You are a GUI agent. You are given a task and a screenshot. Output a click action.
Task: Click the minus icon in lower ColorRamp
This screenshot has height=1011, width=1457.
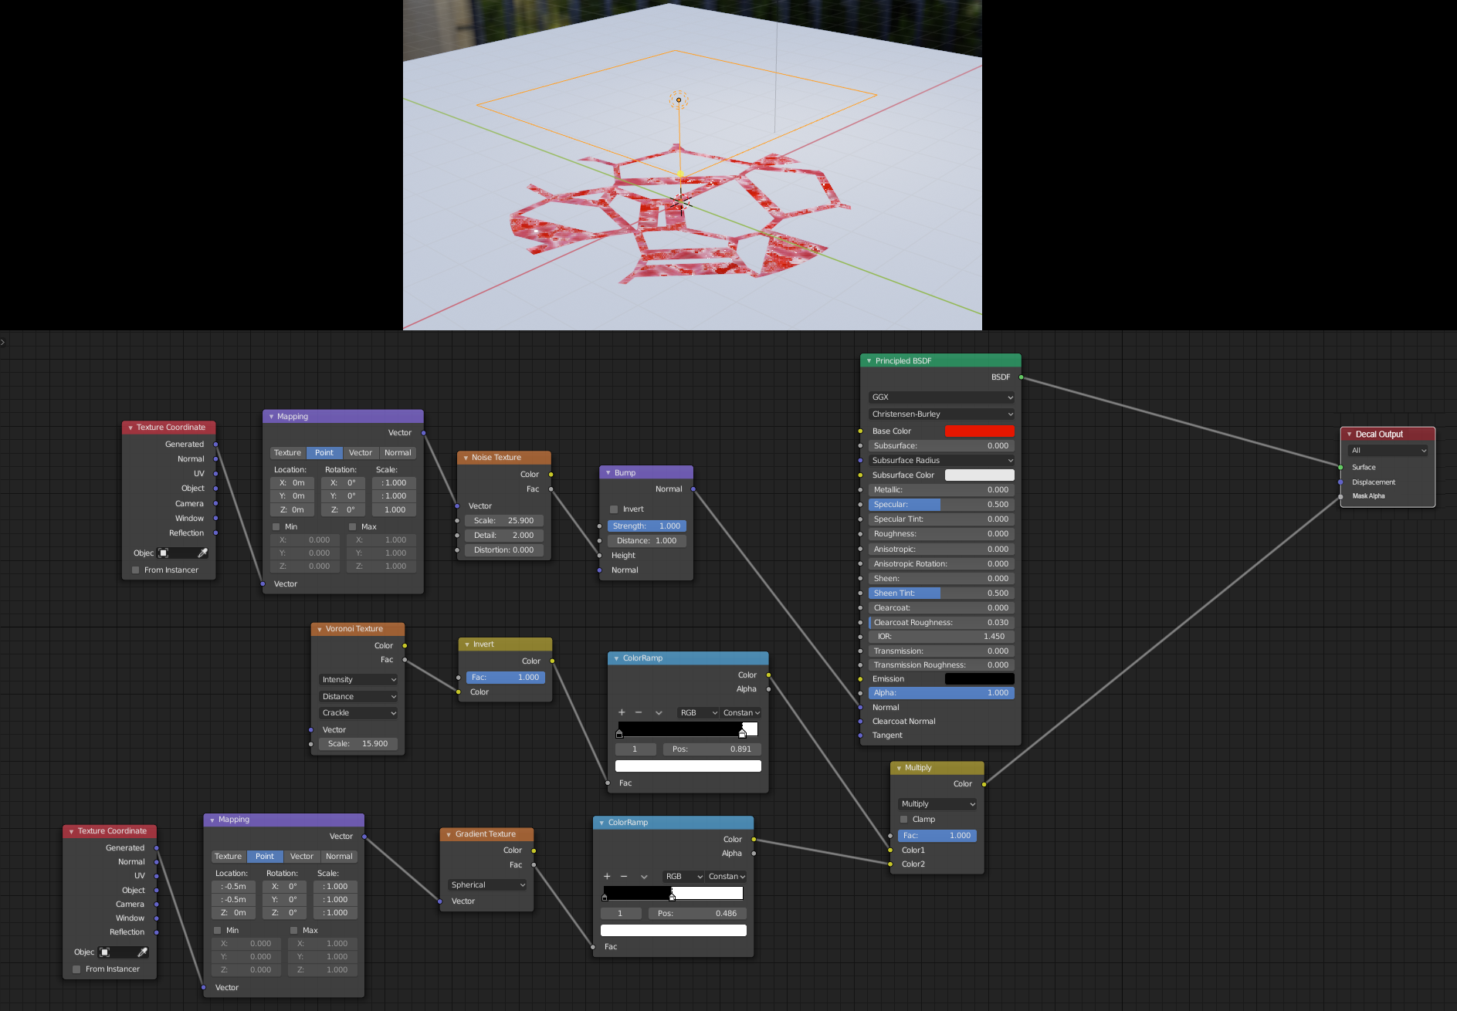(624, 876)
